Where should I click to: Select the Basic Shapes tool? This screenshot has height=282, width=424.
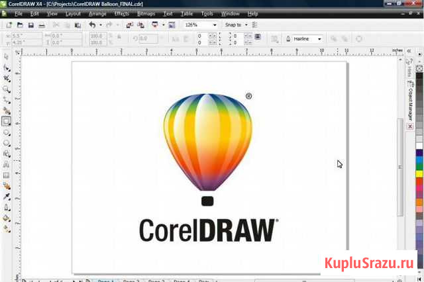pos(7,154)
